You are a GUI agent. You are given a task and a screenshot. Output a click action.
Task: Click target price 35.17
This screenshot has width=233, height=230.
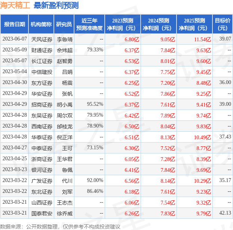click(225, 180)
